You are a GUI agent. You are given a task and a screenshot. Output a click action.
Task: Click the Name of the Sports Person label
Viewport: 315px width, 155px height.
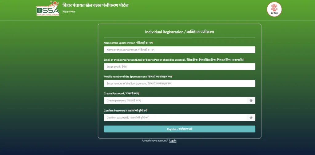[128, 43]
